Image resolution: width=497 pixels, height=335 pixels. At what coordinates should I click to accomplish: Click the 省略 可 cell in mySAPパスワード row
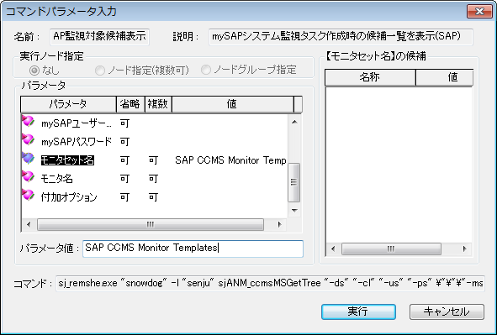(125, 142)
